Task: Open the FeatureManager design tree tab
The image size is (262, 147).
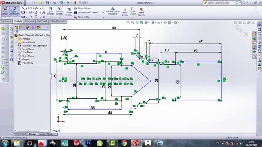Action: tap(17, 27)
